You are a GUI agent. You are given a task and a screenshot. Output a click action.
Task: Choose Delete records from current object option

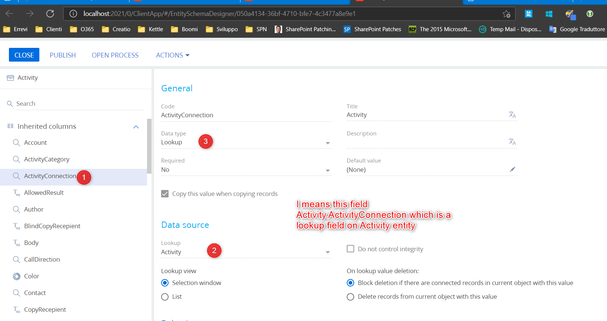coord(350,297)
